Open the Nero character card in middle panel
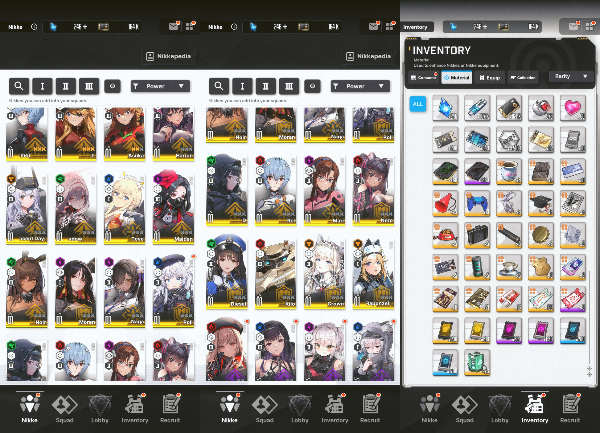The image size is (600, 433). (373, 190)
